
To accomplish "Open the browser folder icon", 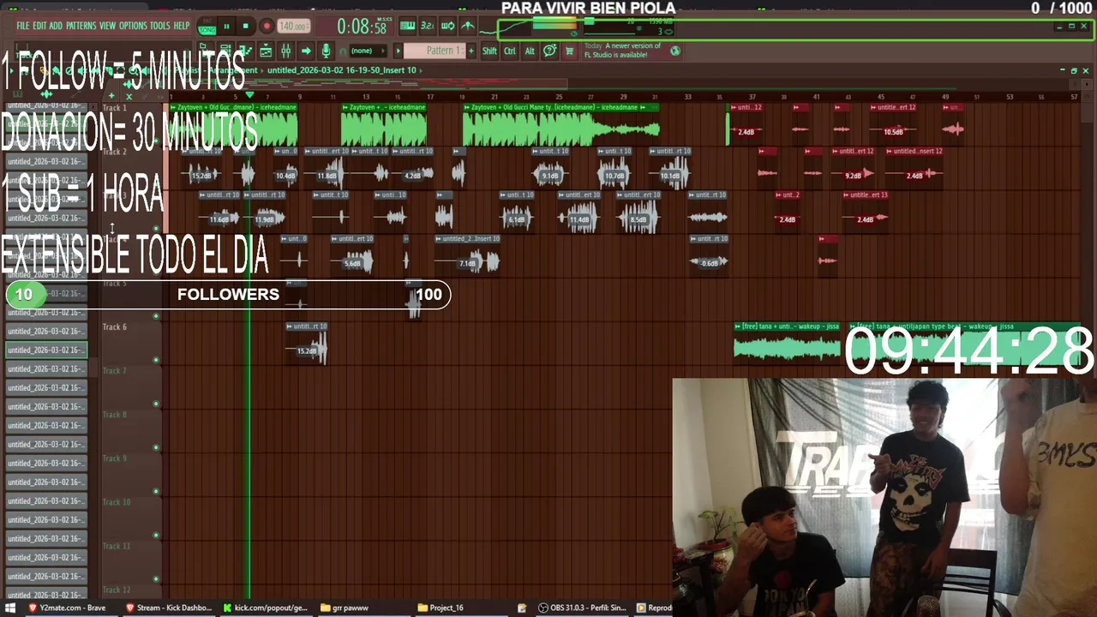I will (x=207, y=51).
